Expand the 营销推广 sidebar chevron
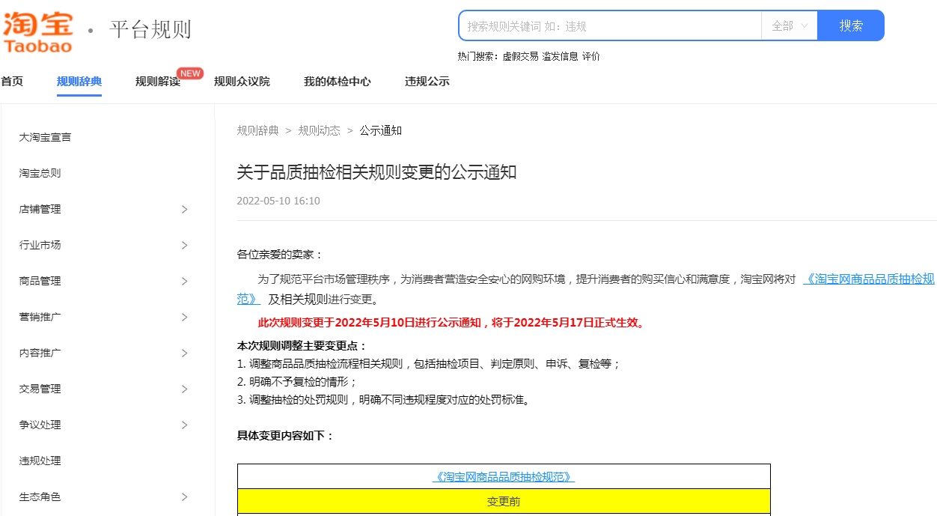The width and height of the screenshot is (937, 516). pyautogui.click(x=185, y=317)
